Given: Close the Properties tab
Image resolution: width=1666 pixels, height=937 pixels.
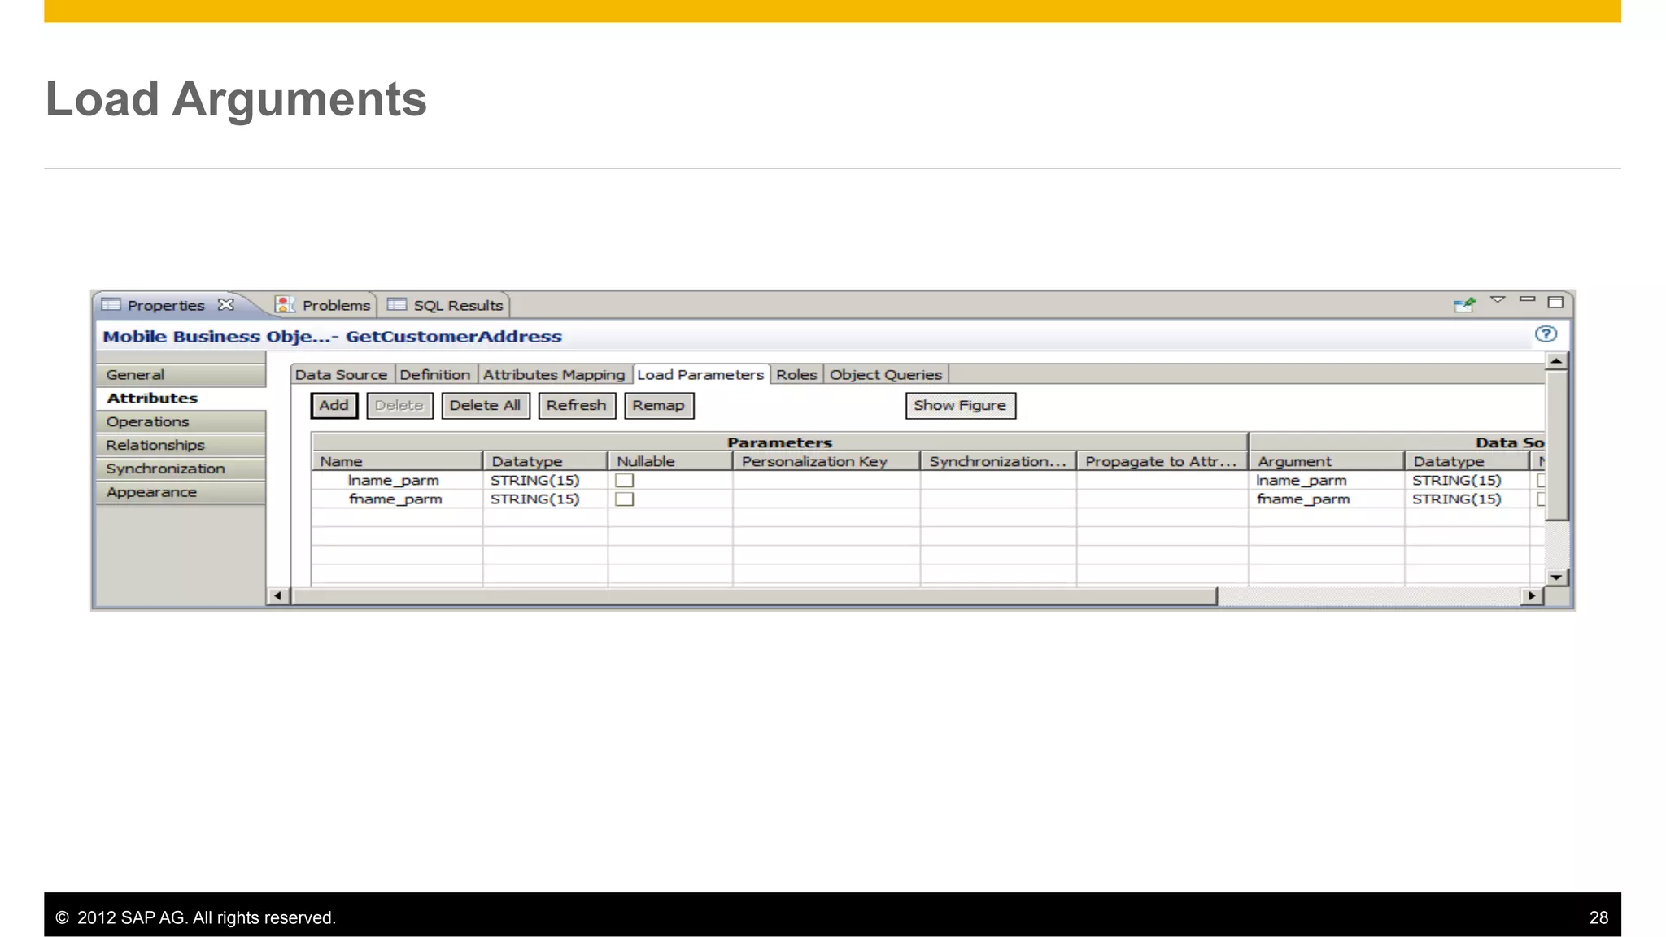Looking at the screenshot, I should coord(226,304).
